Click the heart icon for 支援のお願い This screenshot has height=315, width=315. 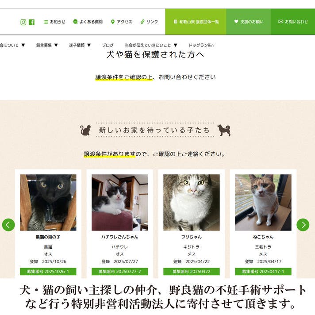236,21
